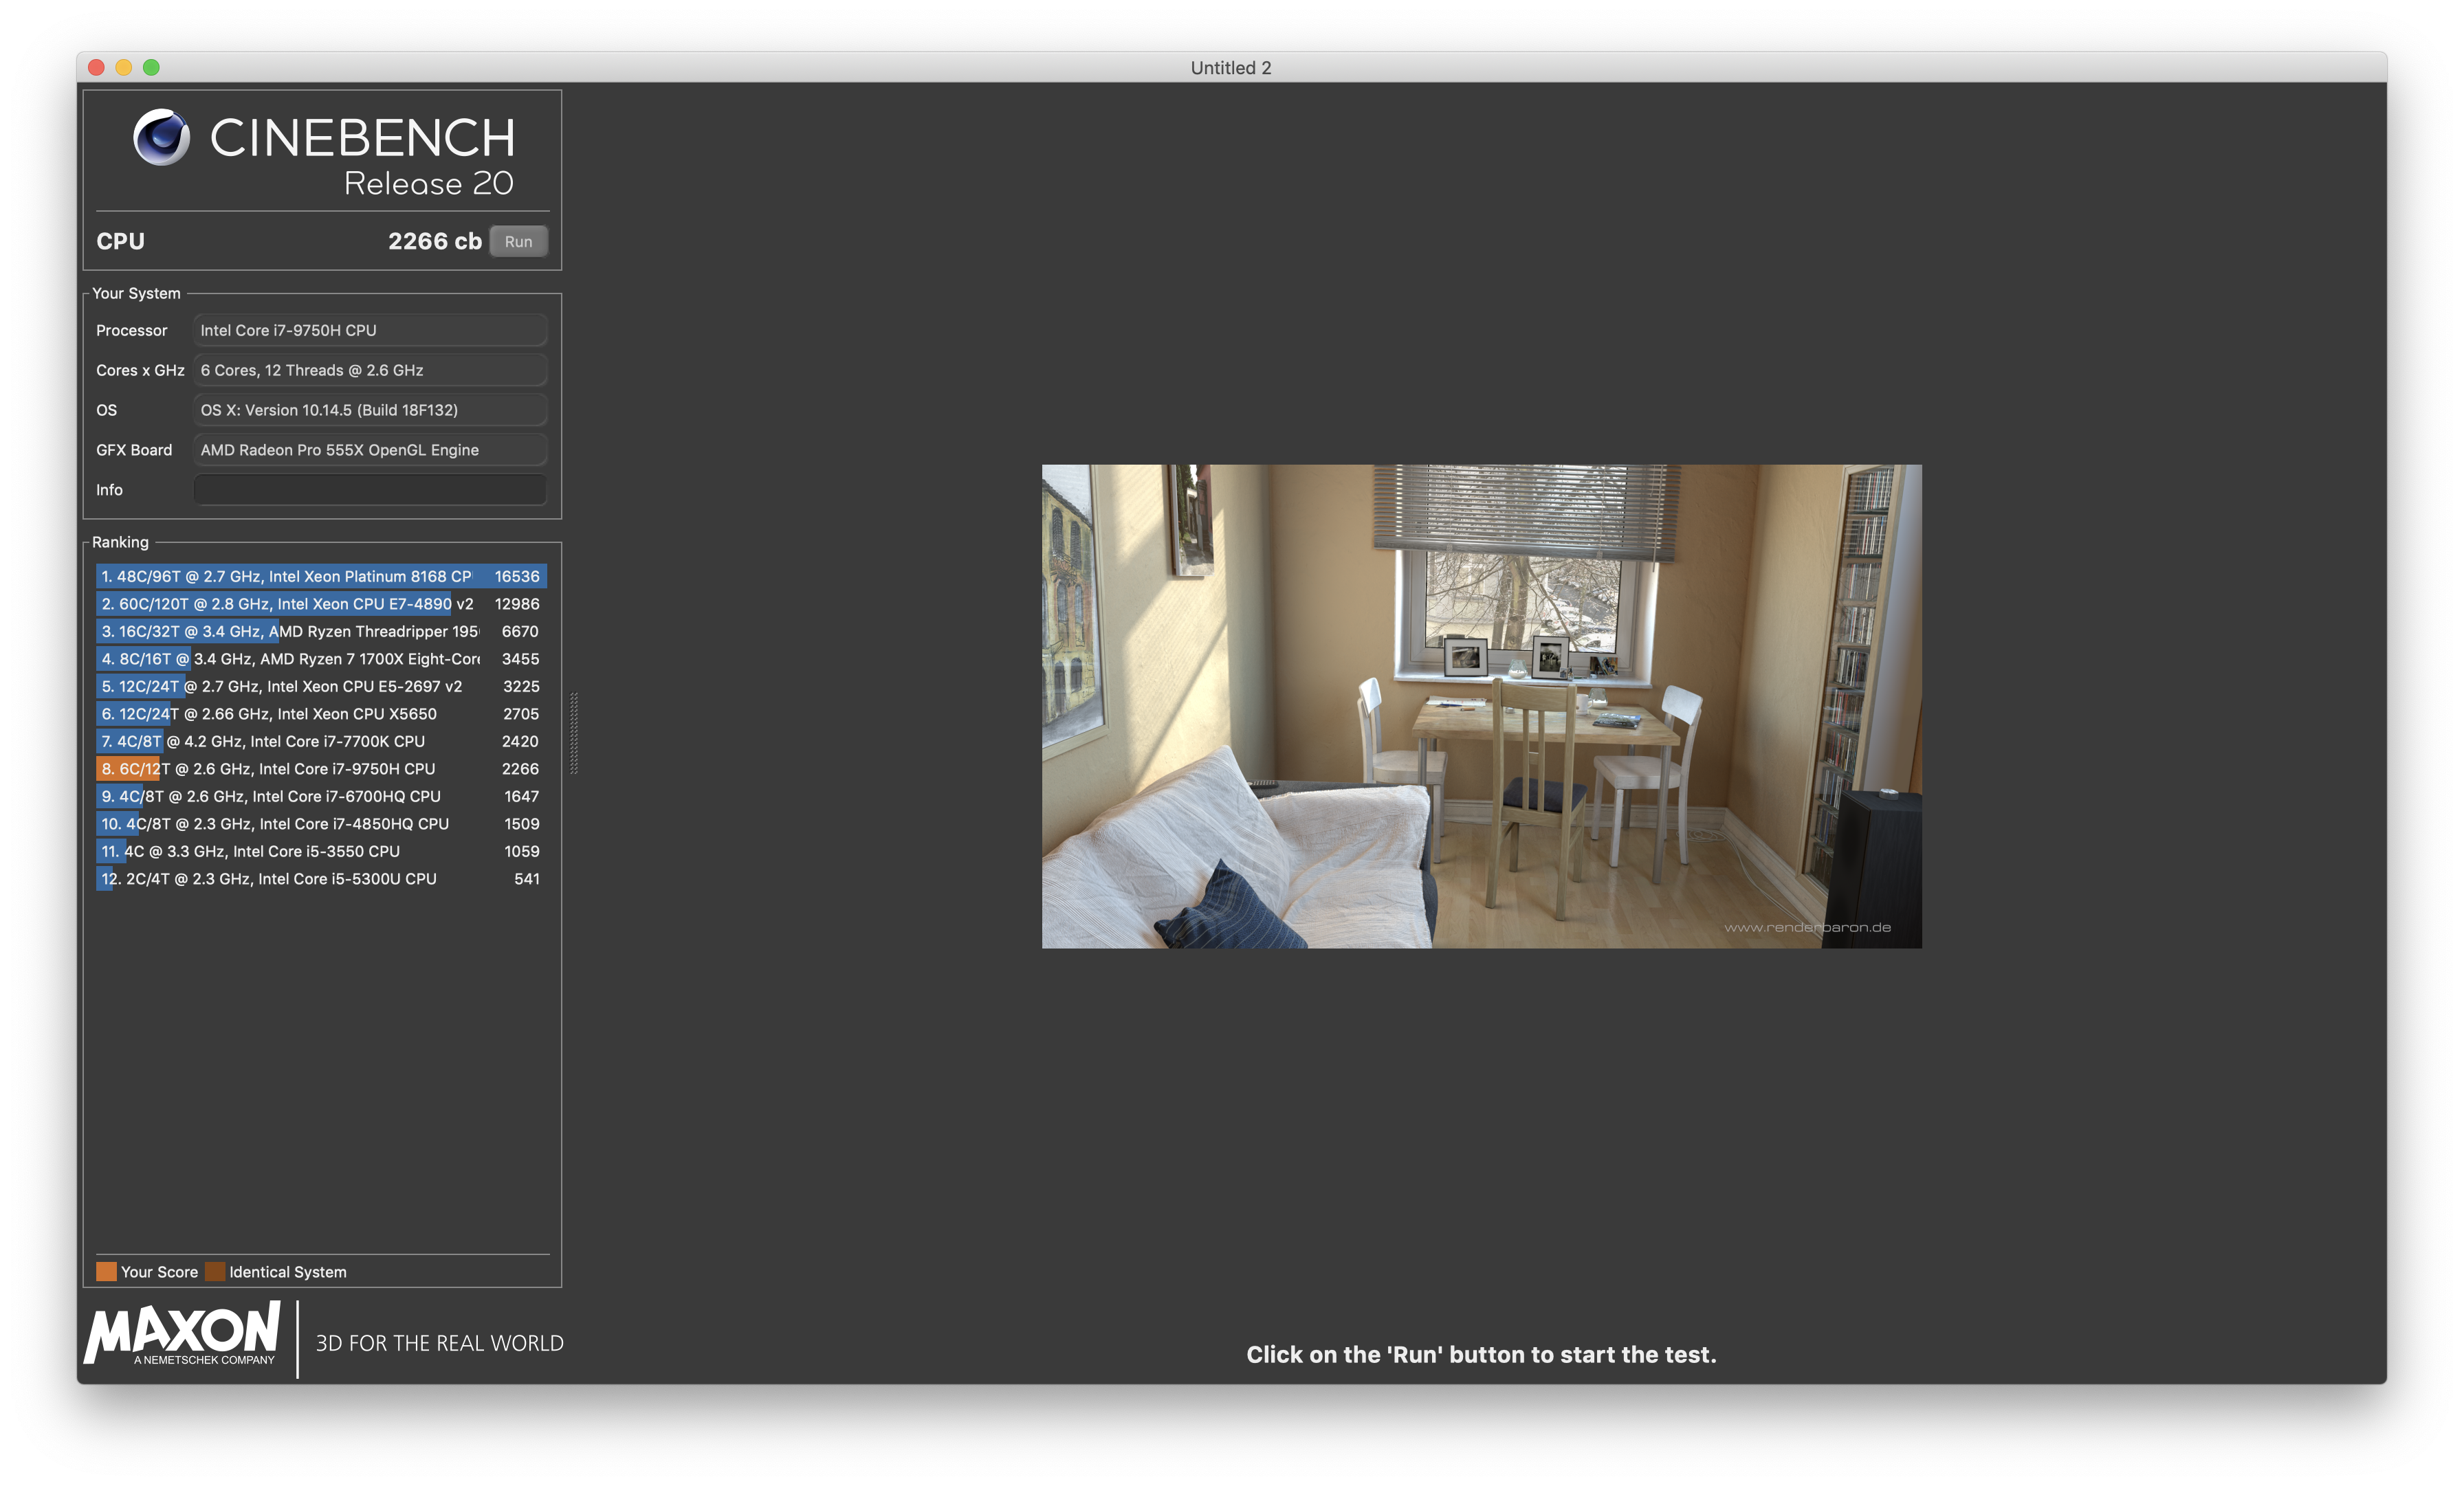Select highlighted ranking row 8 Core i7-9750H
The width and height of the screenshot is (2464, 1486).
pos(321,769)
